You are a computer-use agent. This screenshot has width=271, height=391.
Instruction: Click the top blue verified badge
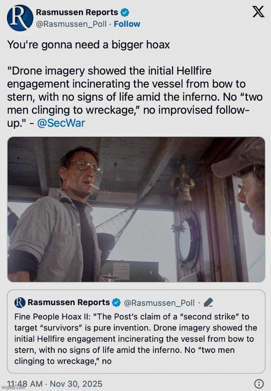125,12
